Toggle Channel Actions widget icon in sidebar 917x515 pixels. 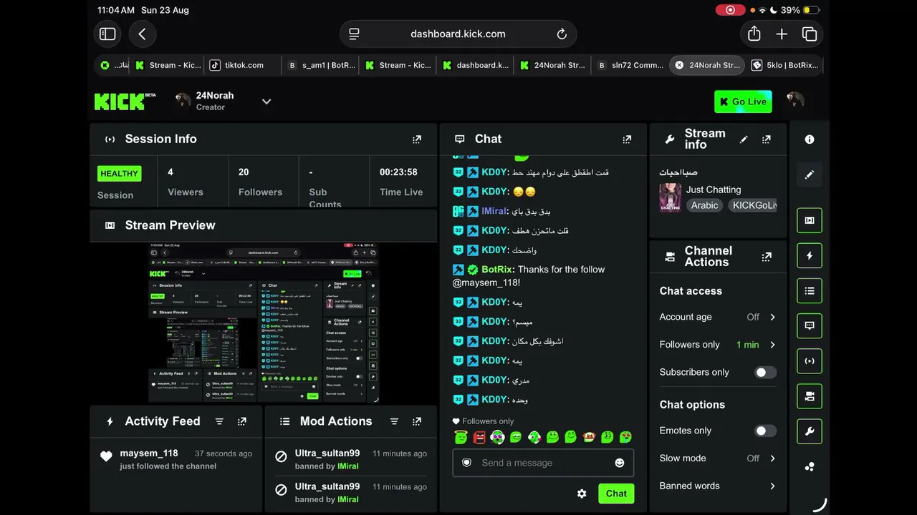click(810, 396)
